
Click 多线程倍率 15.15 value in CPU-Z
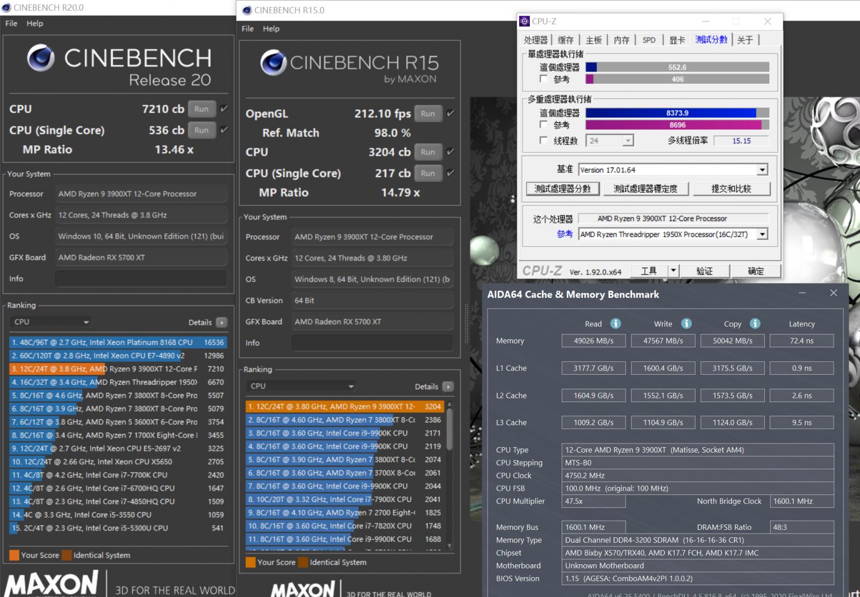click(741, 141)
